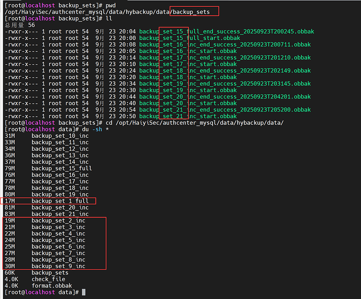Click directory name backup_set_20_inc in du output
This screenshot has height=299, width=361.
60,207
